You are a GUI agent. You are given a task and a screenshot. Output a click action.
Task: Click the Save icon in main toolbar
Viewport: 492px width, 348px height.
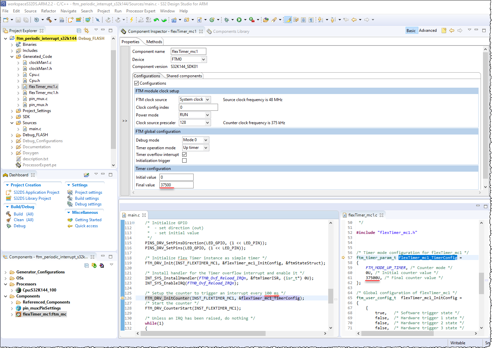pyautogui.click(x=18, y=20)
